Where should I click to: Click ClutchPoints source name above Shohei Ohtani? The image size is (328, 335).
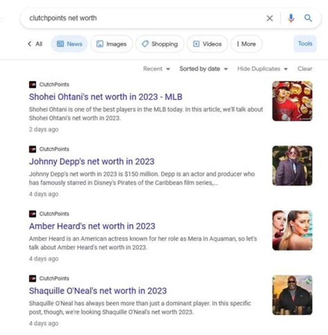[54, 85]
